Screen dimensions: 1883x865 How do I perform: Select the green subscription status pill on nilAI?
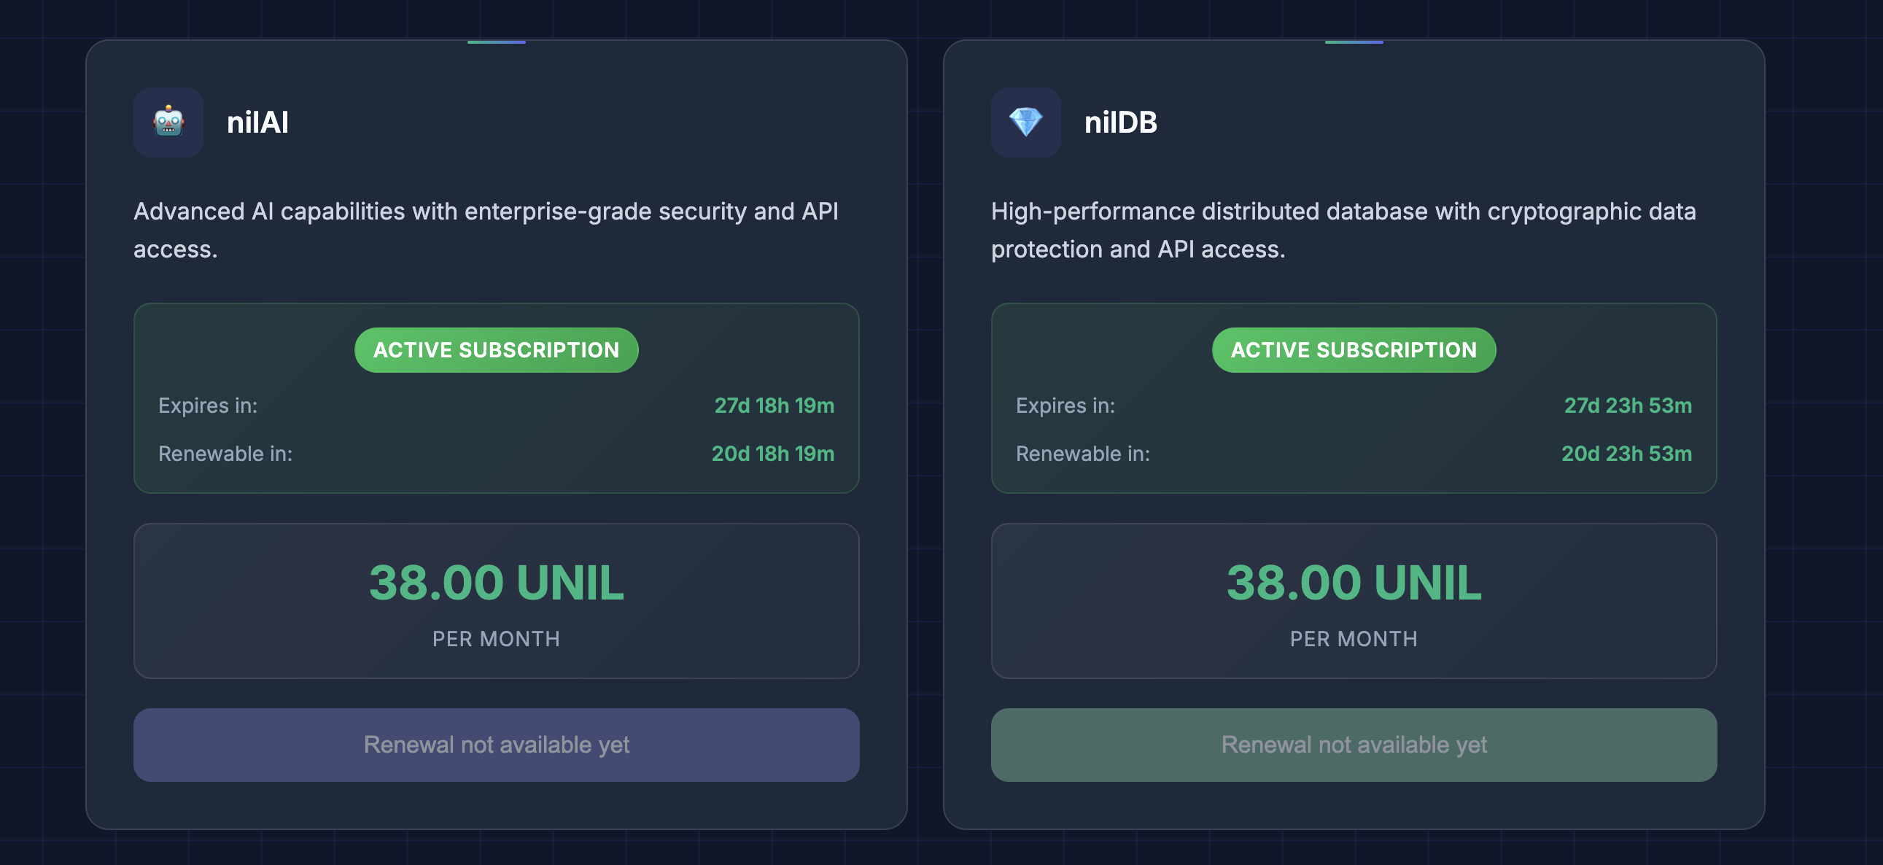(x=496, y=349)
